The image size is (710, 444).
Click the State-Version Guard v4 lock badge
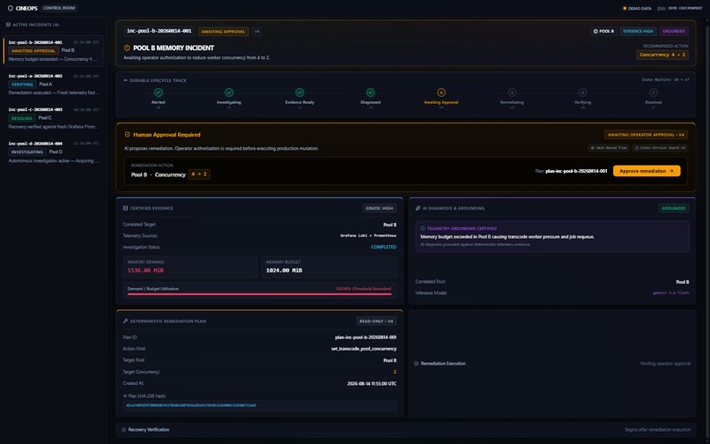[660, 148]
